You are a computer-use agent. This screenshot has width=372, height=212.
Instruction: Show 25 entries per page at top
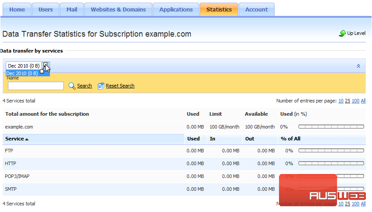pos(348,101)
